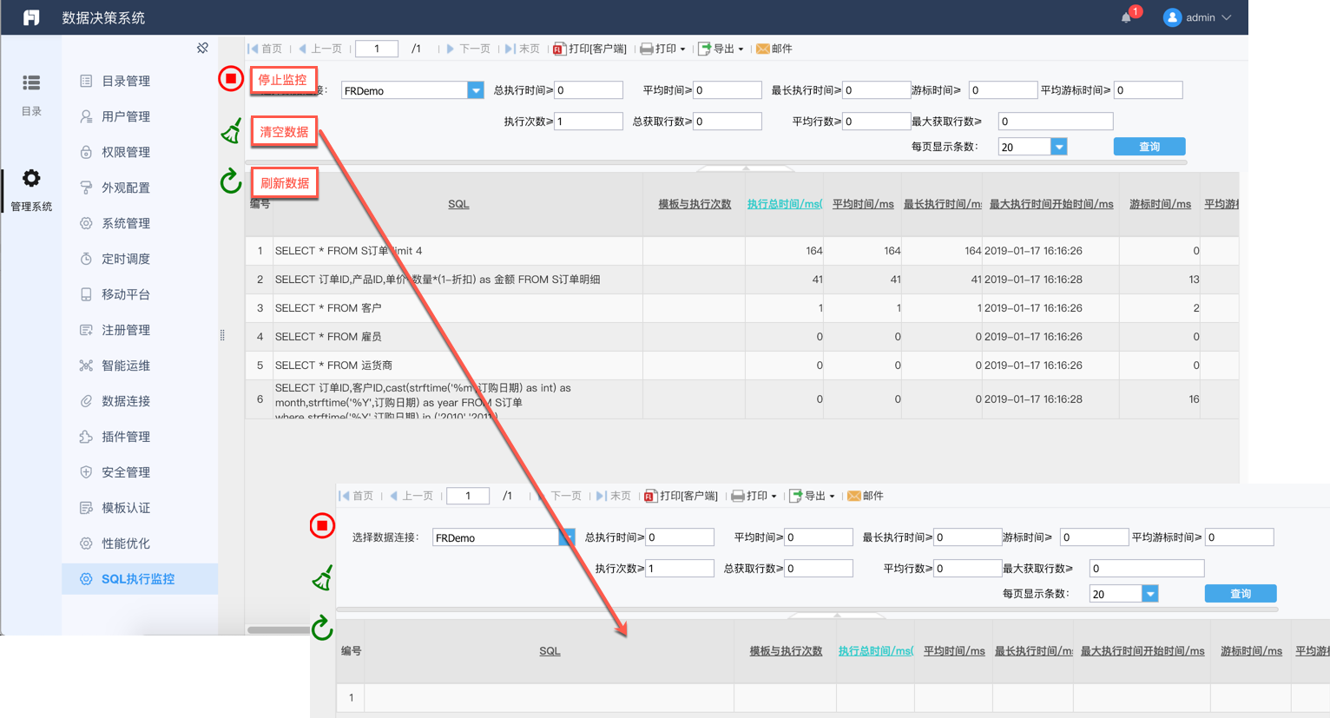Go to 上一页 in lower toolbar
The image size is (1330, 718).
[412, 496]
